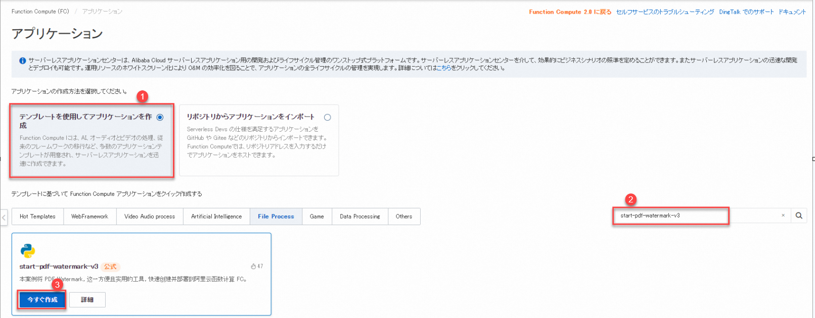This screenshot has height=318, width=815.
Task: Go to Function Compute (FC) breadcrumb
Action: [40, 11]
